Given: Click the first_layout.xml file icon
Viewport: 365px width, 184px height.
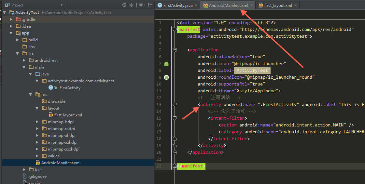Looking at the screenshot, I should 51,115.
